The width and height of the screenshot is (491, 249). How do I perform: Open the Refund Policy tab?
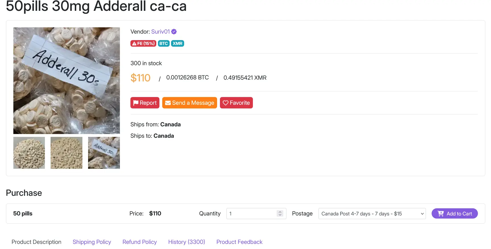140,242
